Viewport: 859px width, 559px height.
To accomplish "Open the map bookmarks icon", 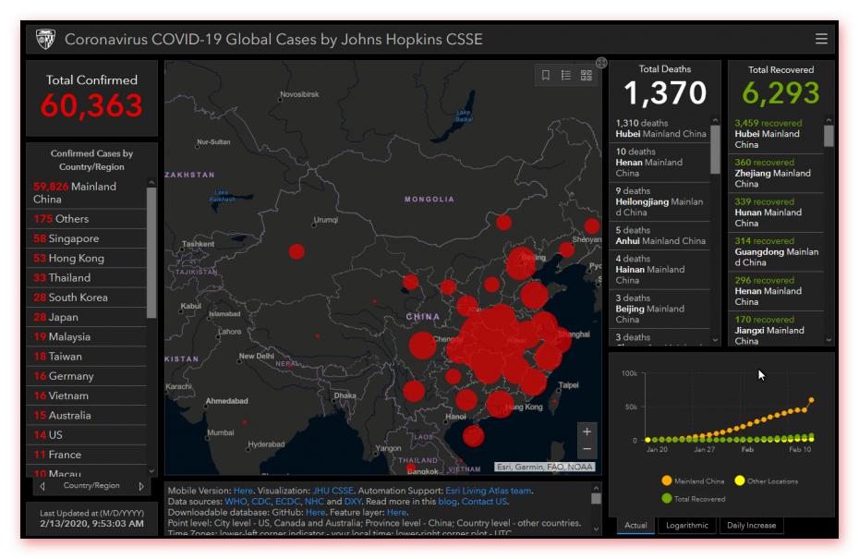I will click(546, 75).
